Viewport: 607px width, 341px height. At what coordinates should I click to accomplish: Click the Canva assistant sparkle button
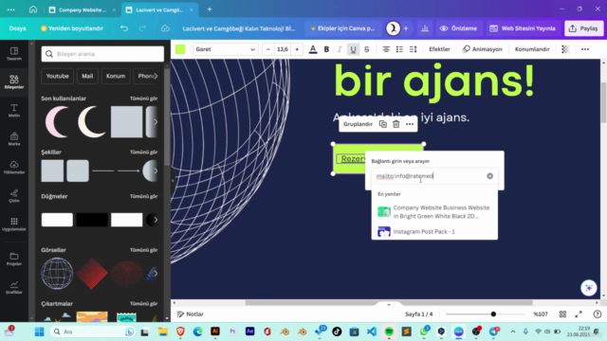[x=588, y=288]
